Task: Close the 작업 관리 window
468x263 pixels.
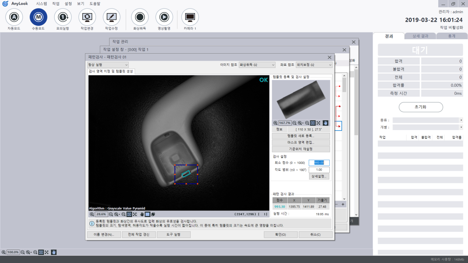Action: (354, 42)
